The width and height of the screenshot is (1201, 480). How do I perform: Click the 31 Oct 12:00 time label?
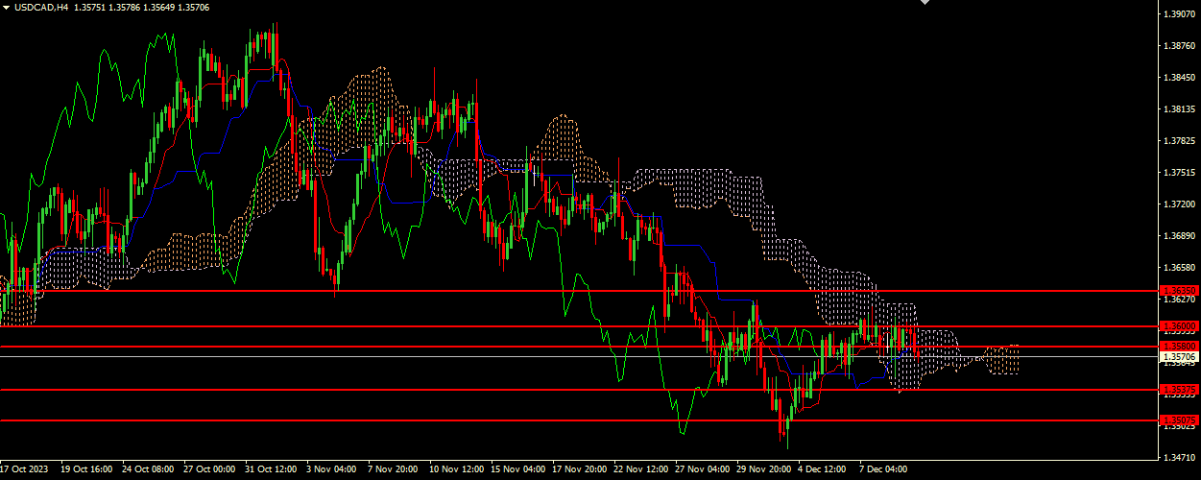coord(271,470)
